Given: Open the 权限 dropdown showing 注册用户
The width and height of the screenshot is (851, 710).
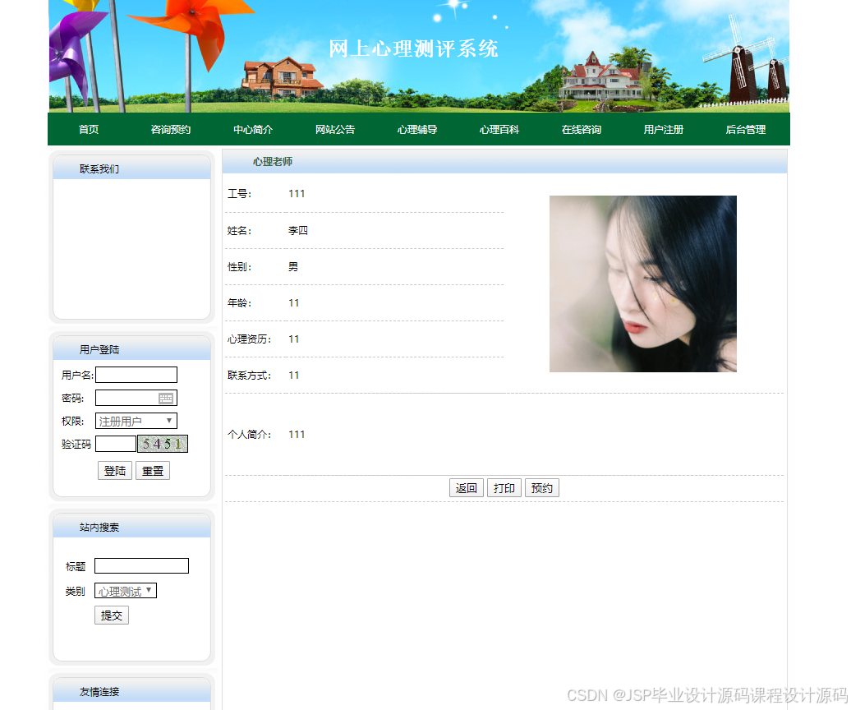Looking at the screenshot, I should [x=136, y=421].
